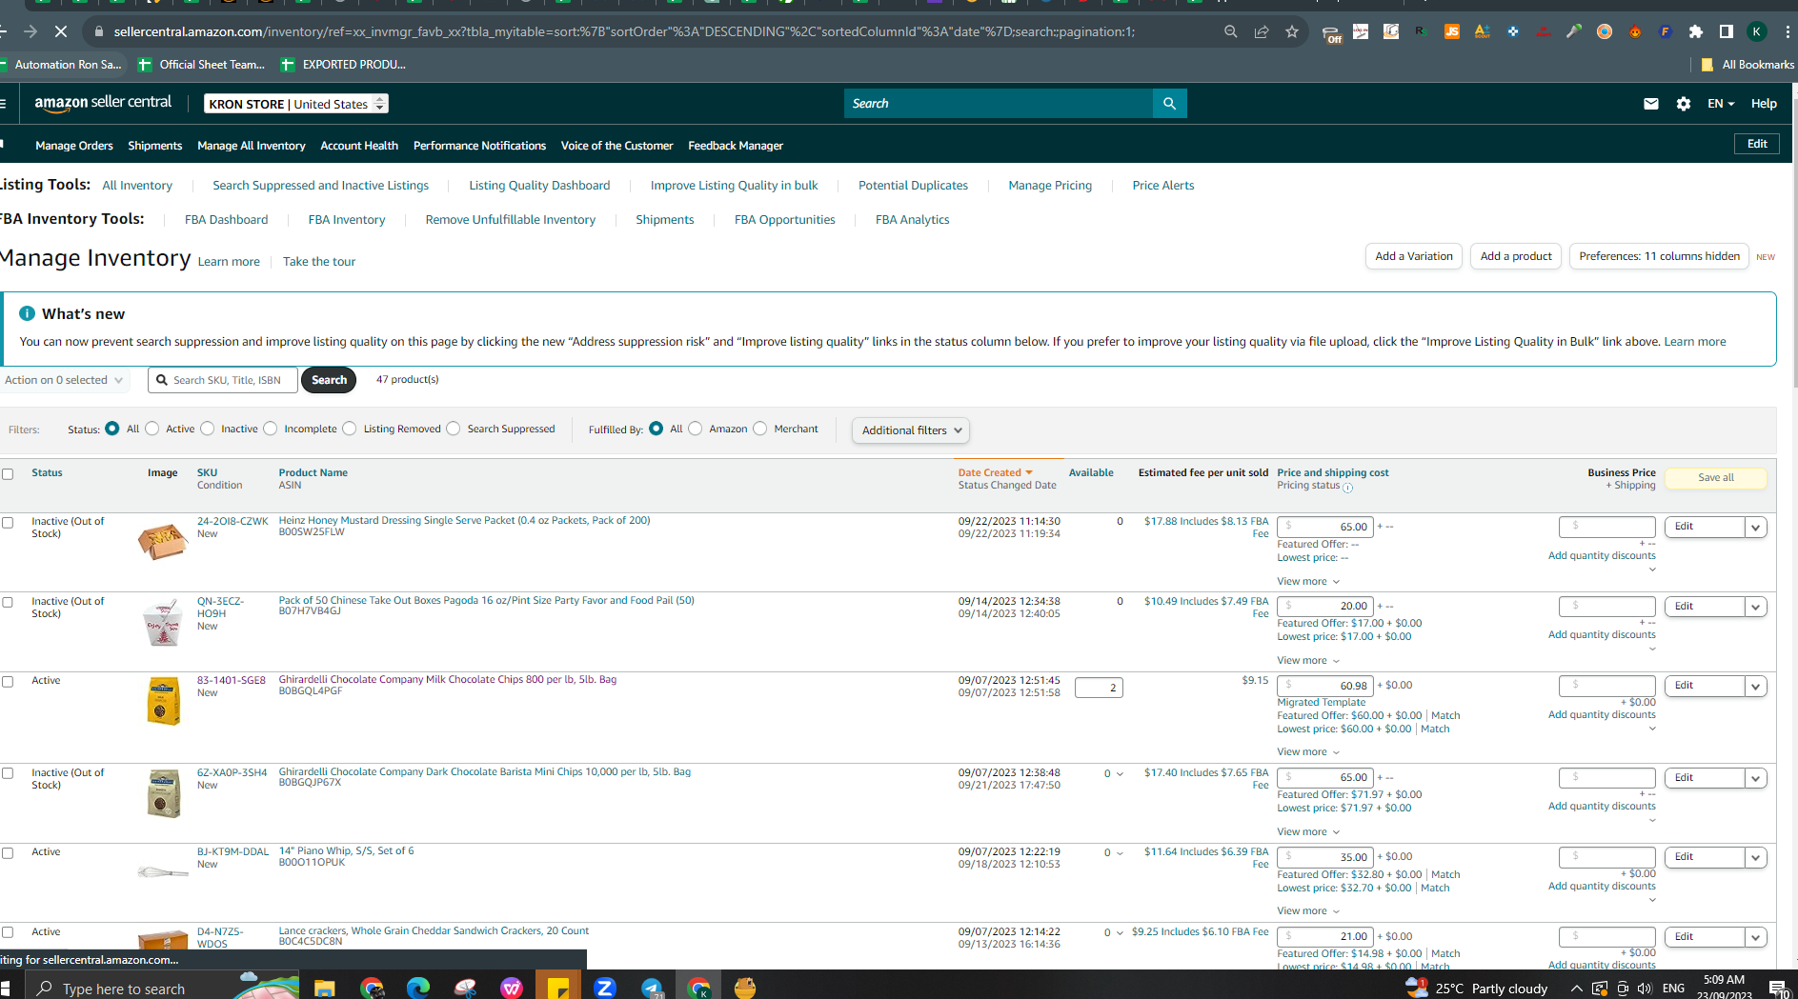Expand View more for Chinese Take Out Boxes
This screenshot has height=999, width=1798.
tap(1308, 661)
